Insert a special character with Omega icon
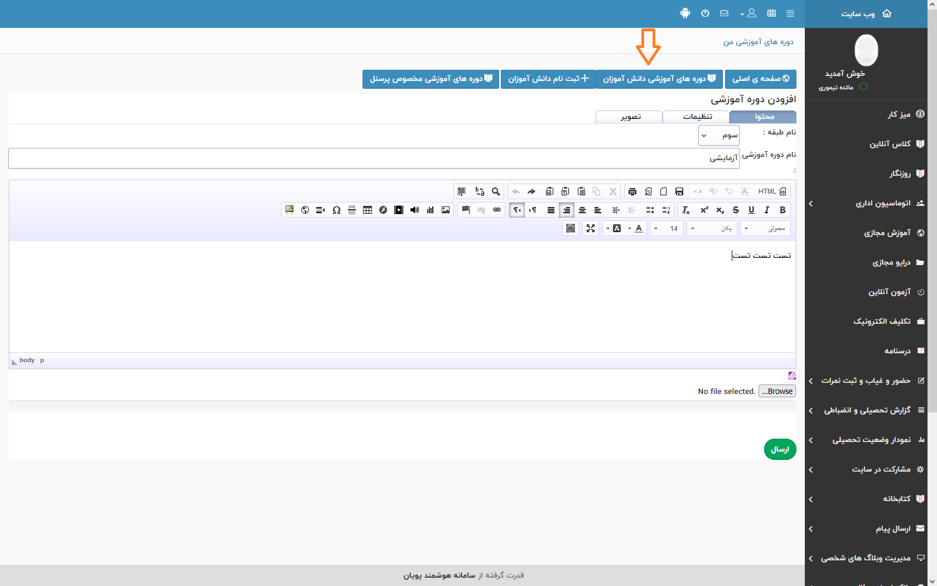Screen dimensions: 937x586 coord(336,210)
